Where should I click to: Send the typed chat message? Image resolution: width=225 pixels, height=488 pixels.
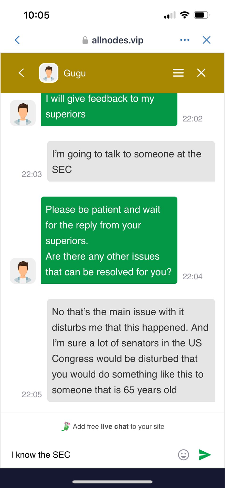point(205,454)
